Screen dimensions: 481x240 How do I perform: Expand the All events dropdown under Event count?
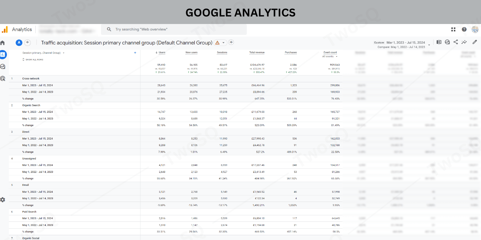330,57
